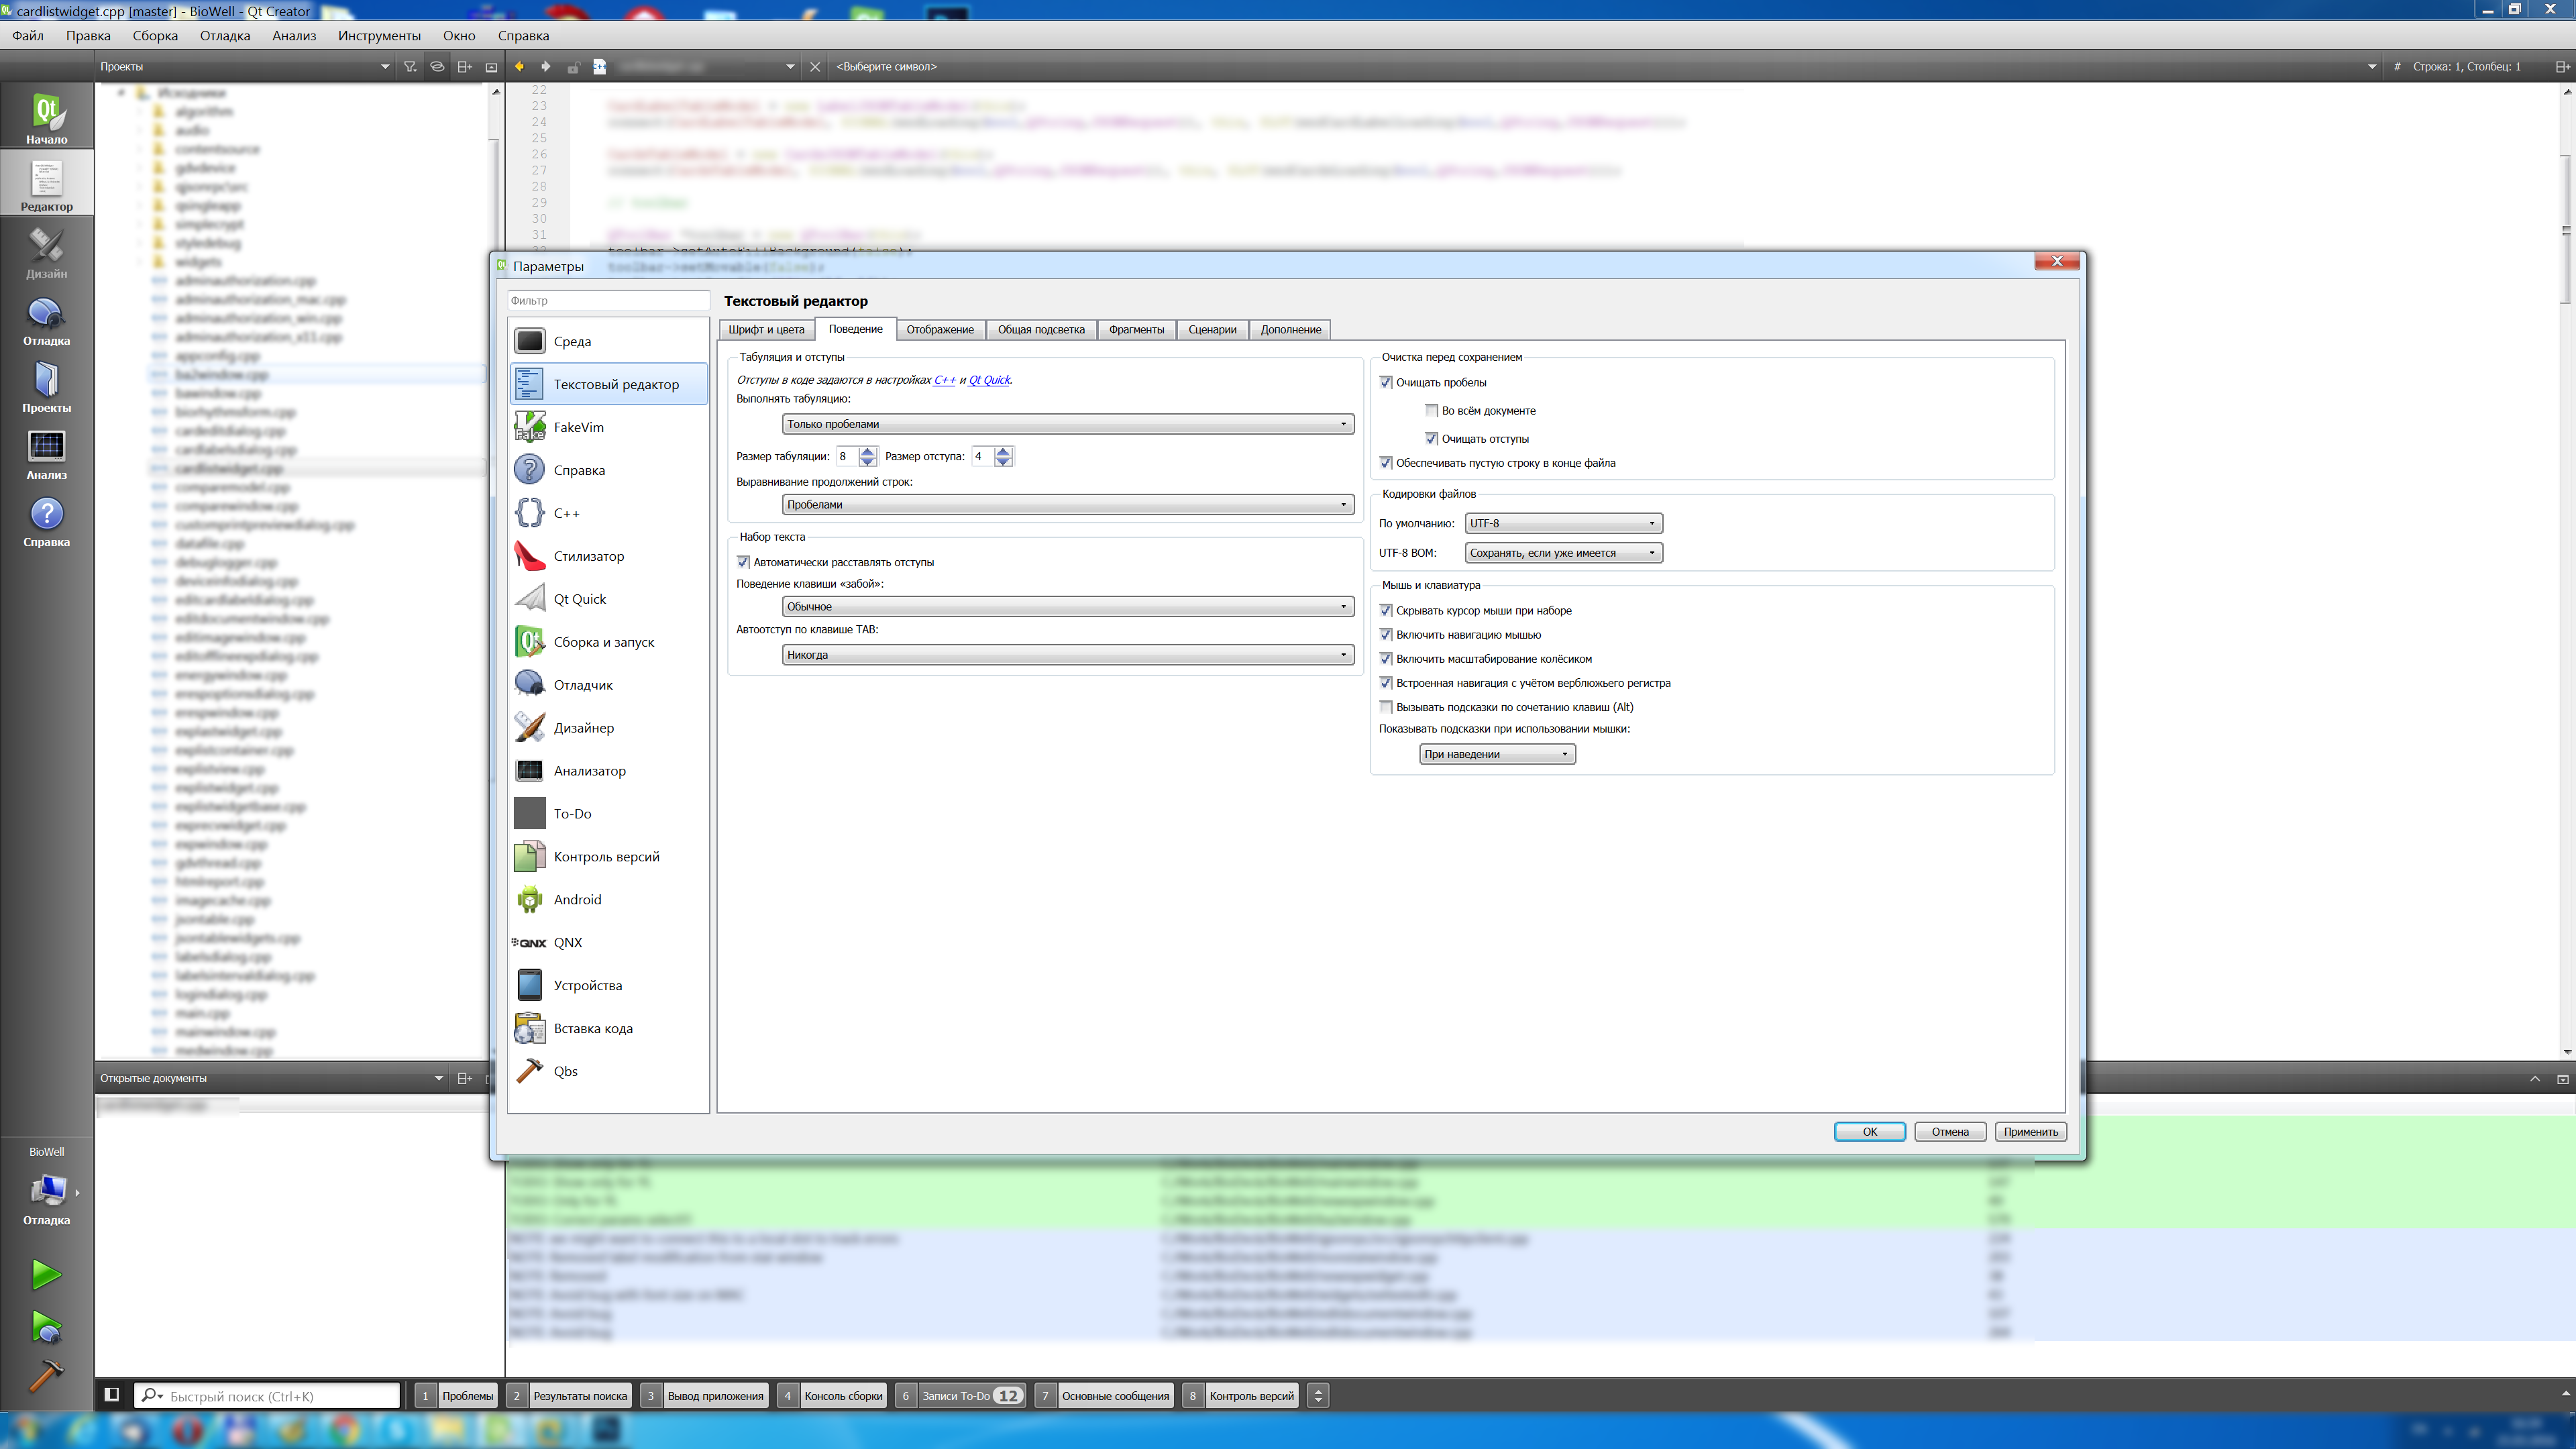Open the Qbs settings category

[565, 1071]
